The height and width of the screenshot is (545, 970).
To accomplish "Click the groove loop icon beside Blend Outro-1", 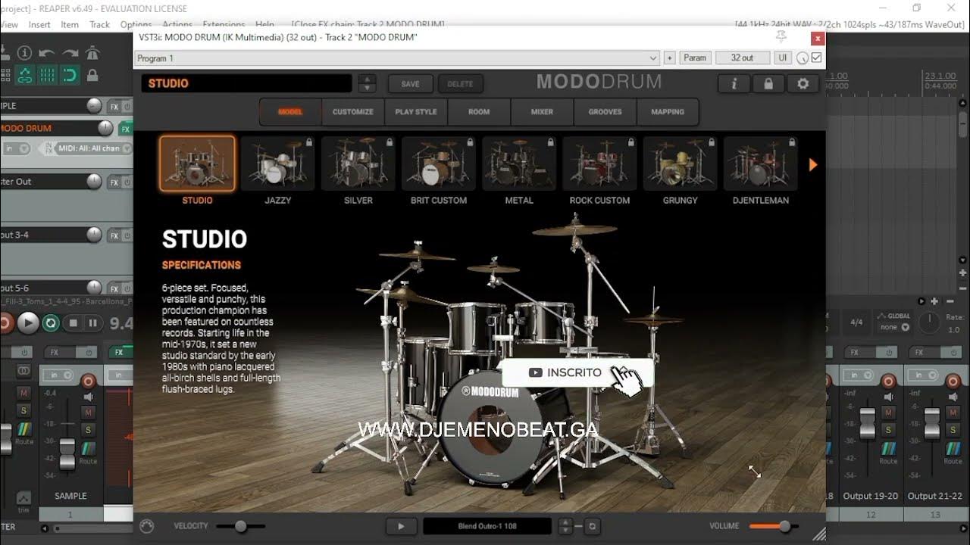I will click(x=593, y=526).
